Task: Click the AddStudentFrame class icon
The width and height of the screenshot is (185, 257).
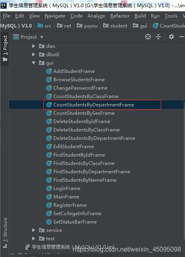Action: [49, 71]
